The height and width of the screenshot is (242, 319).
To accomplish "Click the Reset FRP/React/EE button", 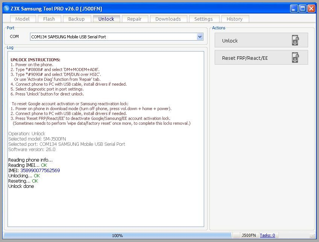I will click(x=261, y=57).
